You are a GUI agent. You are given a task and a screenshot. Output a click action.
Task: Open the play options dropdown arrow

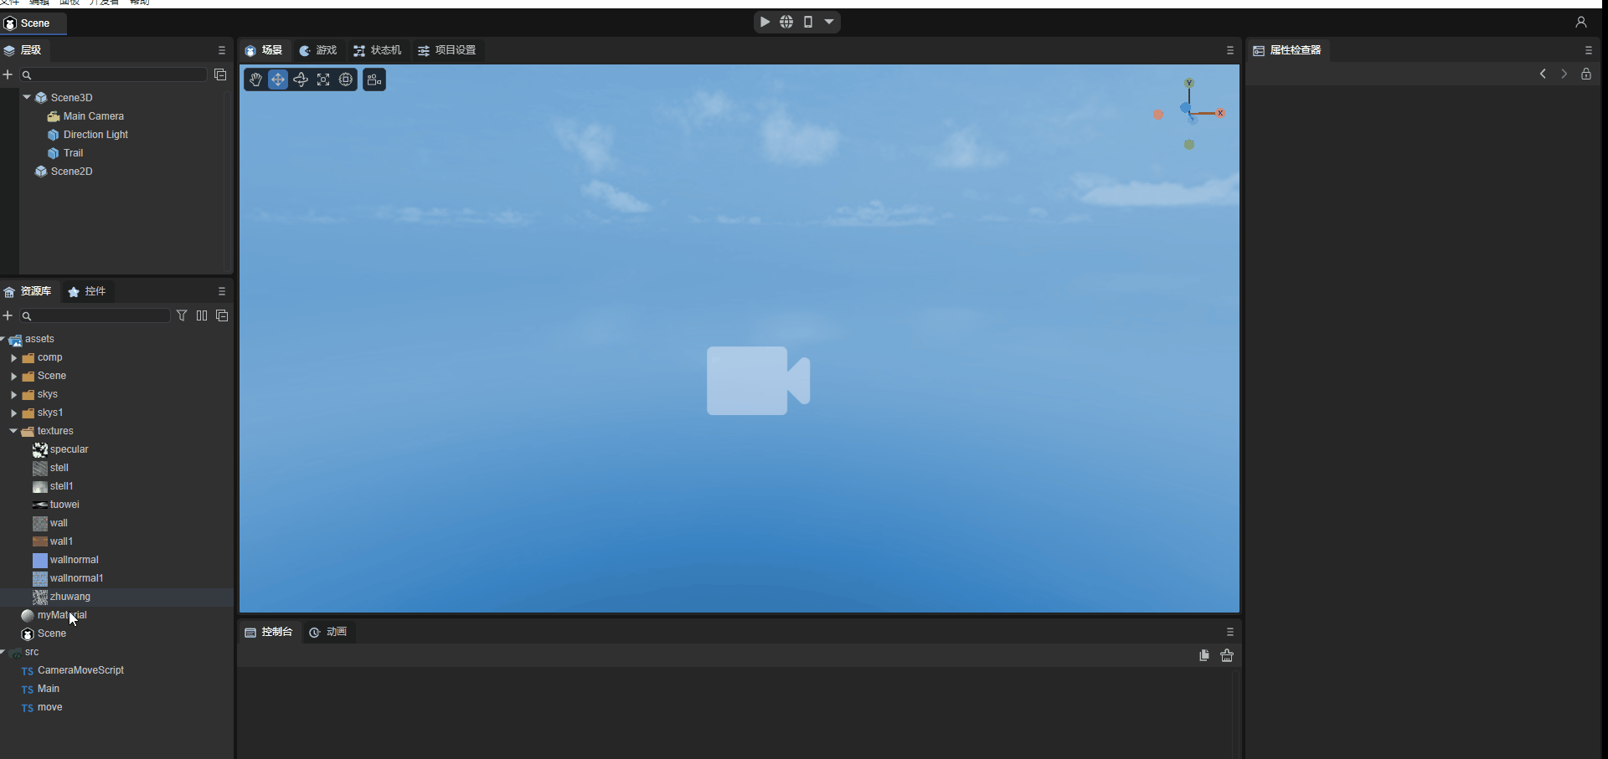[x=829, y=22]
